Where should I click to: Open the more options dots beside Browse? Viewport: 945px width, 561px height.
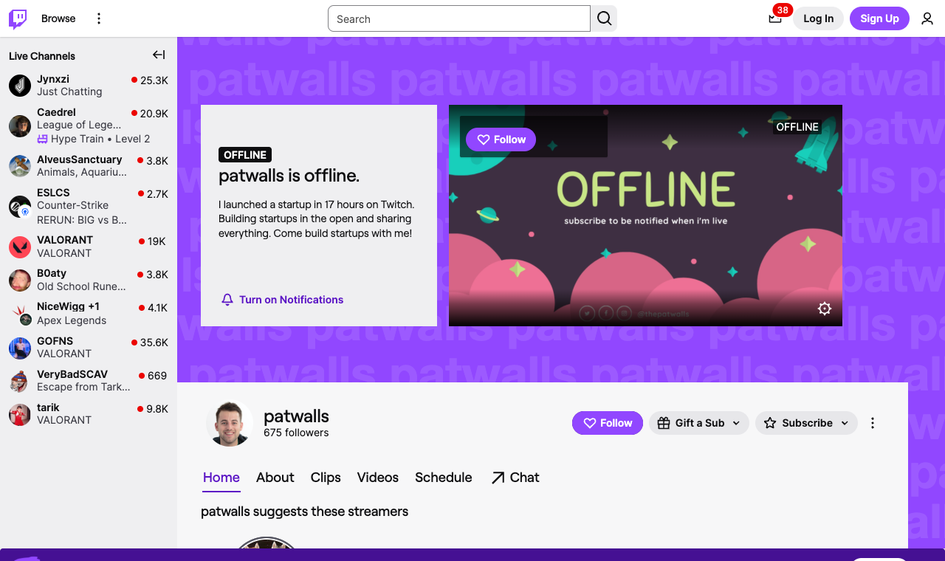(x=99, y=18)
